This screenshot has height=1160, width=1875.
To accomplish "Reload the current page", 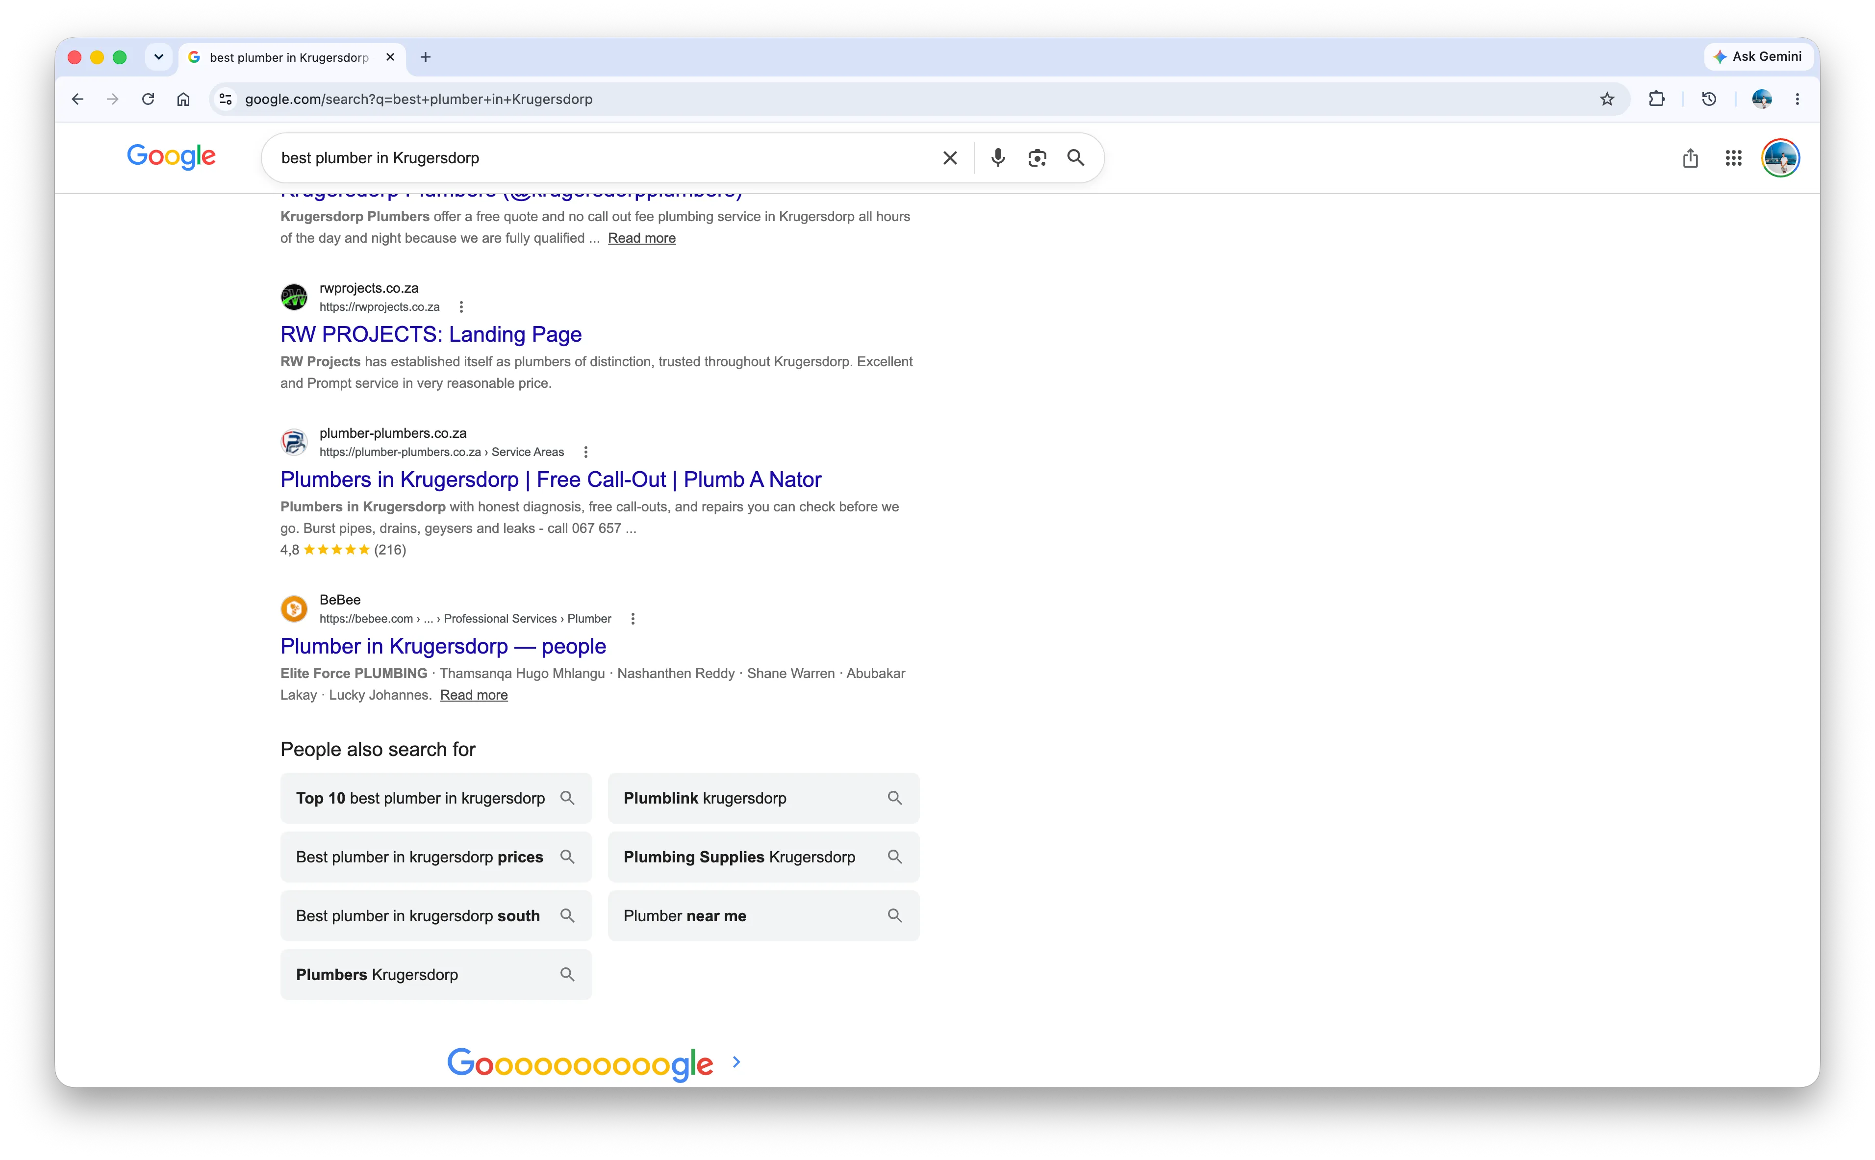I will coord(148,99).
